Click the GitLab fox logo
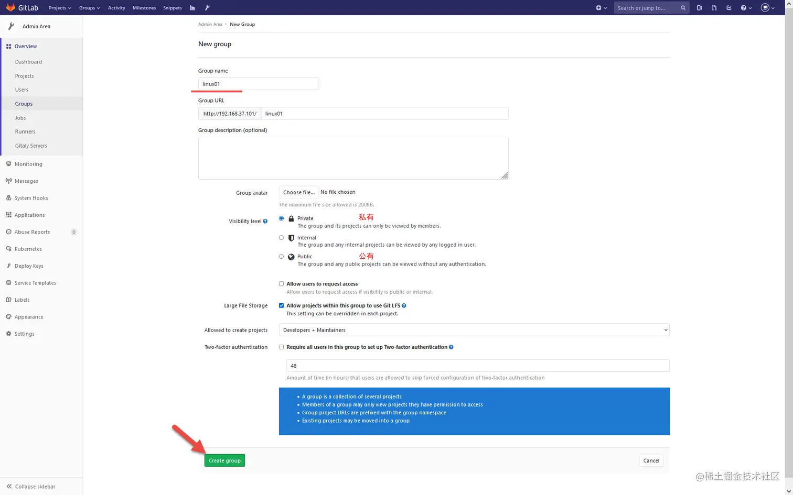This screenshot has width=793, height=495. tap(10, 7)
